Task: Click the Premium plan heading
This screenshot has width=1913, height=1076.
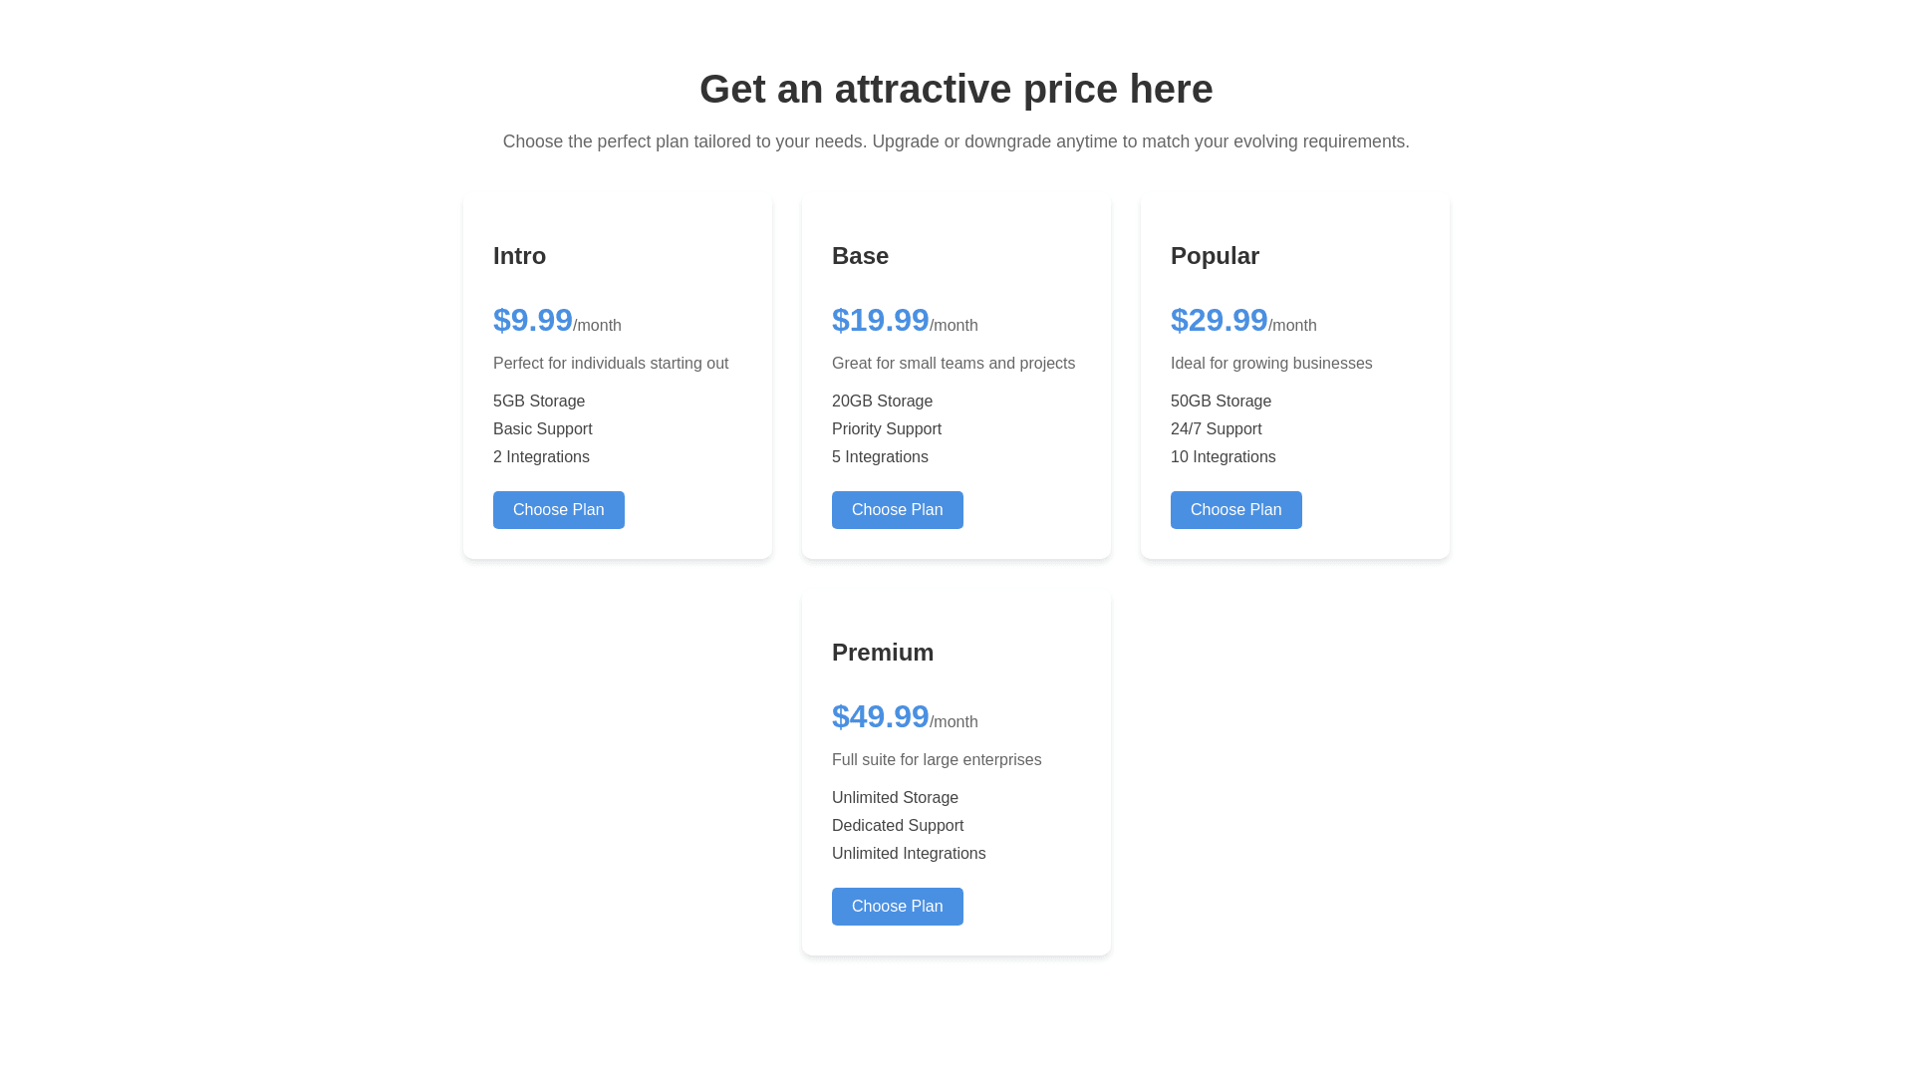Action: click(x=882, y=653)
